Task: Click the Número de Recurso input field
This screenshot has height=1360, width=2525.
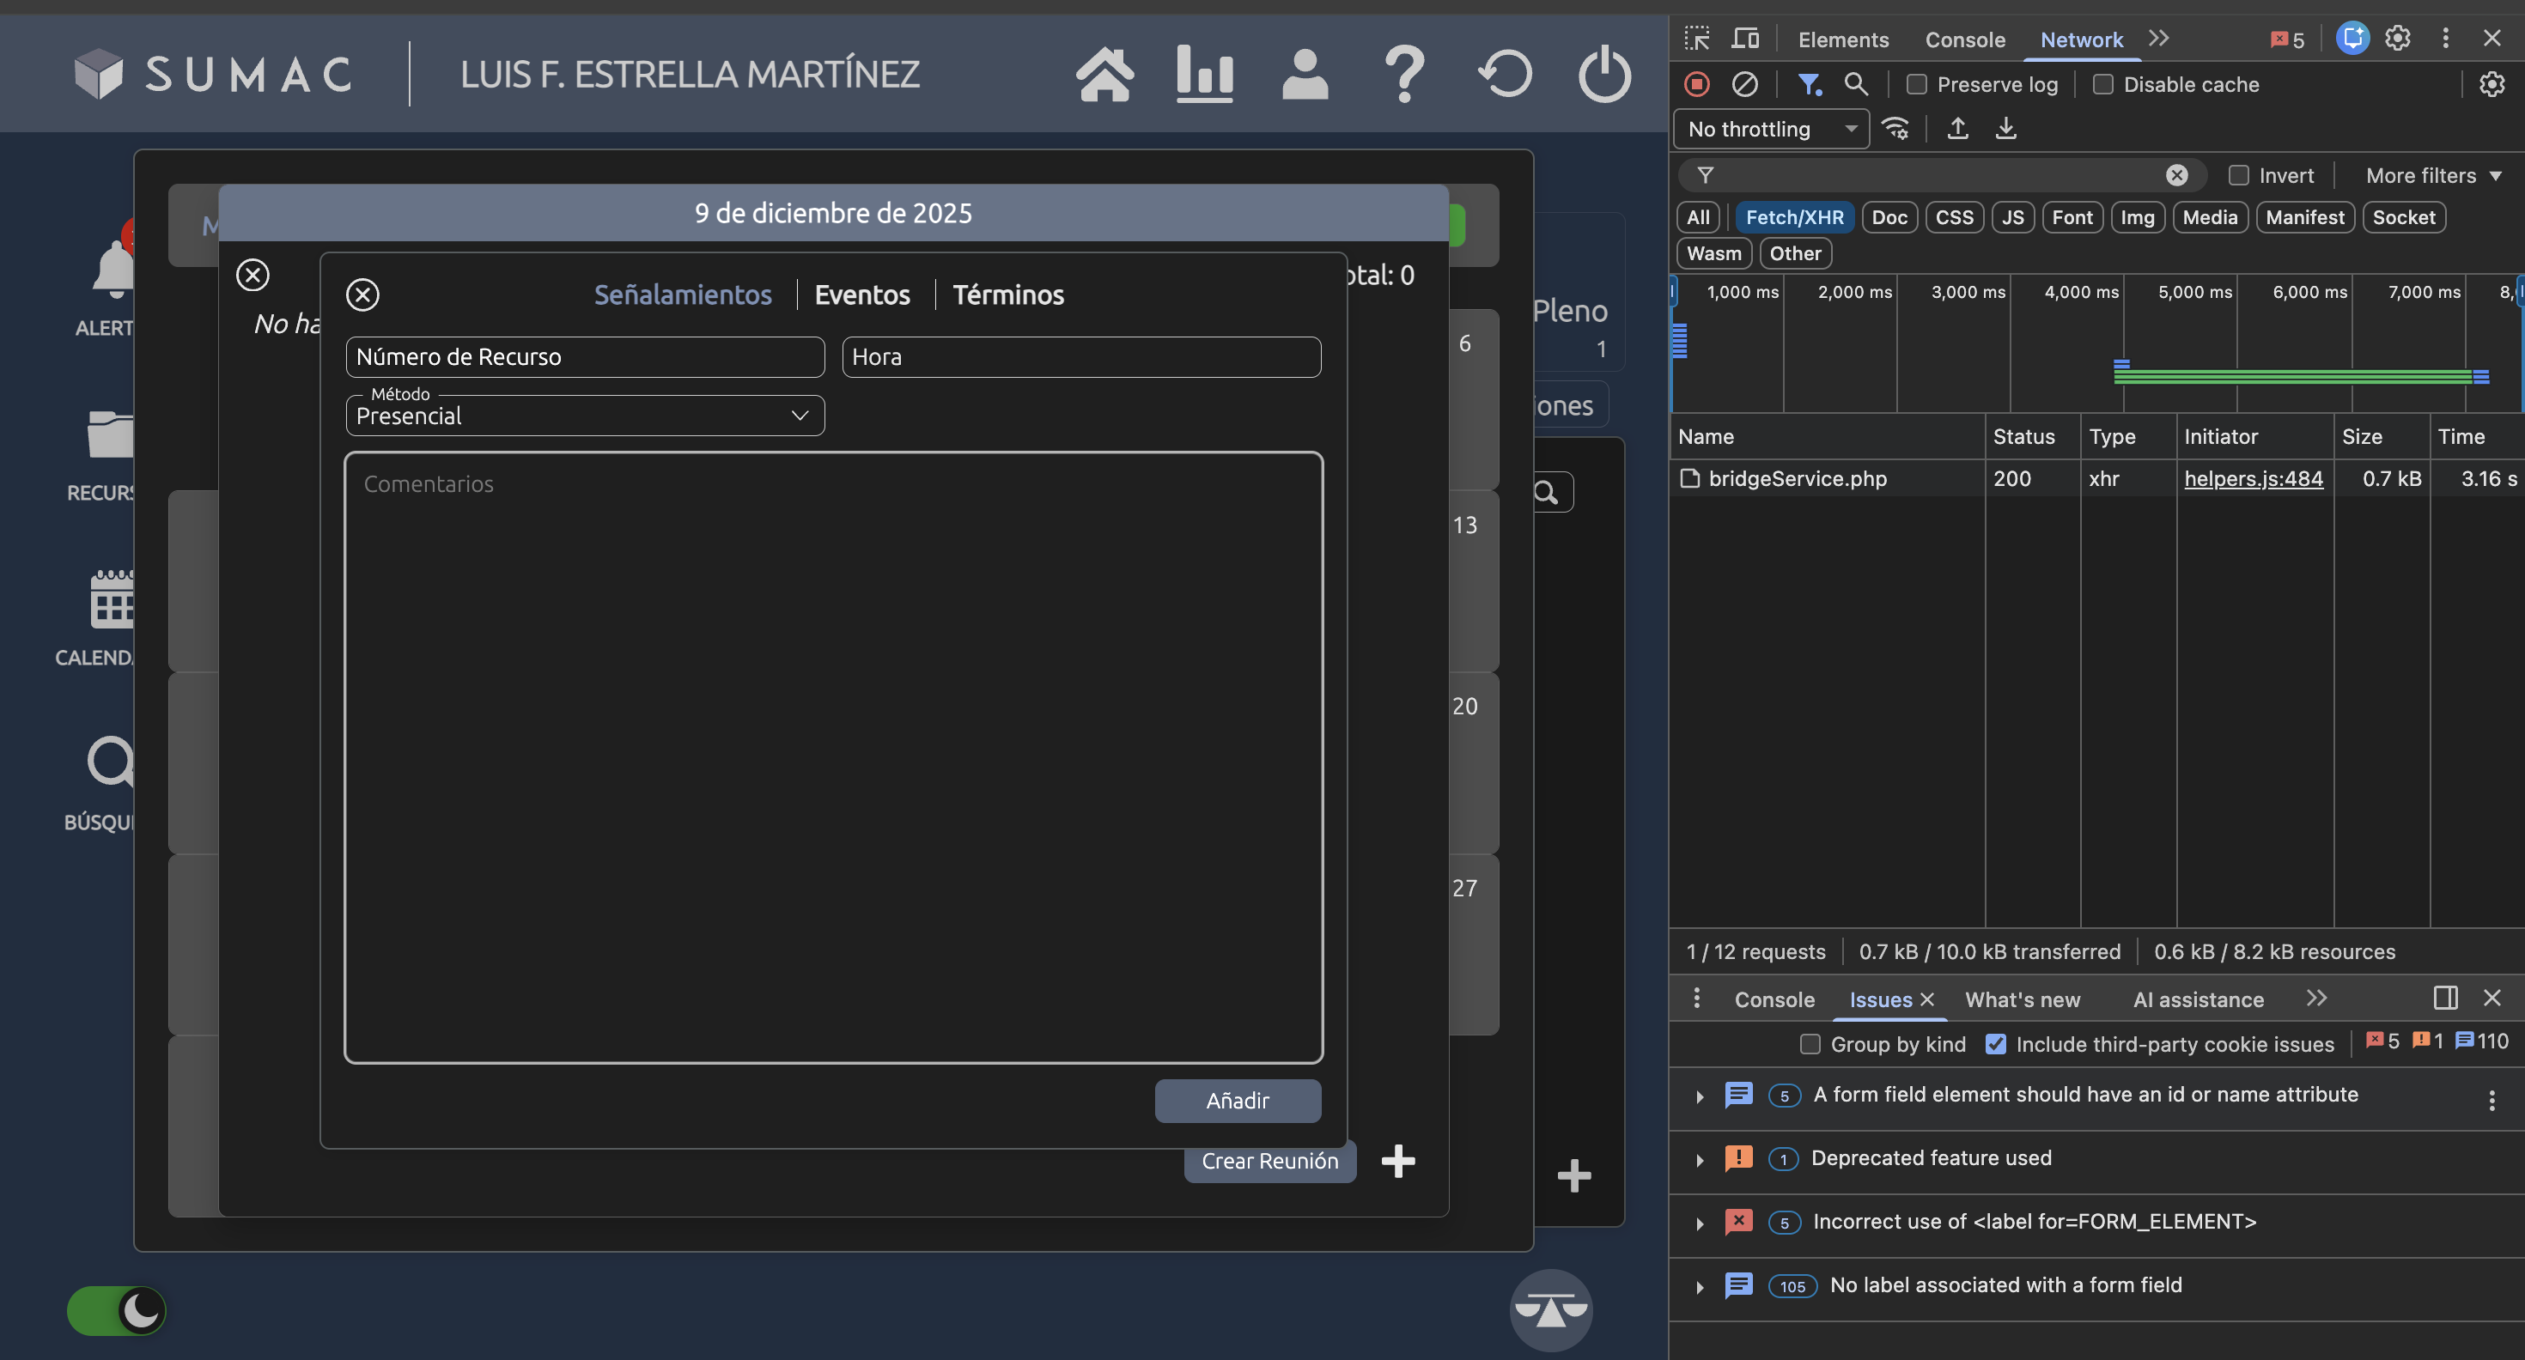Action: tap(585, 356)
